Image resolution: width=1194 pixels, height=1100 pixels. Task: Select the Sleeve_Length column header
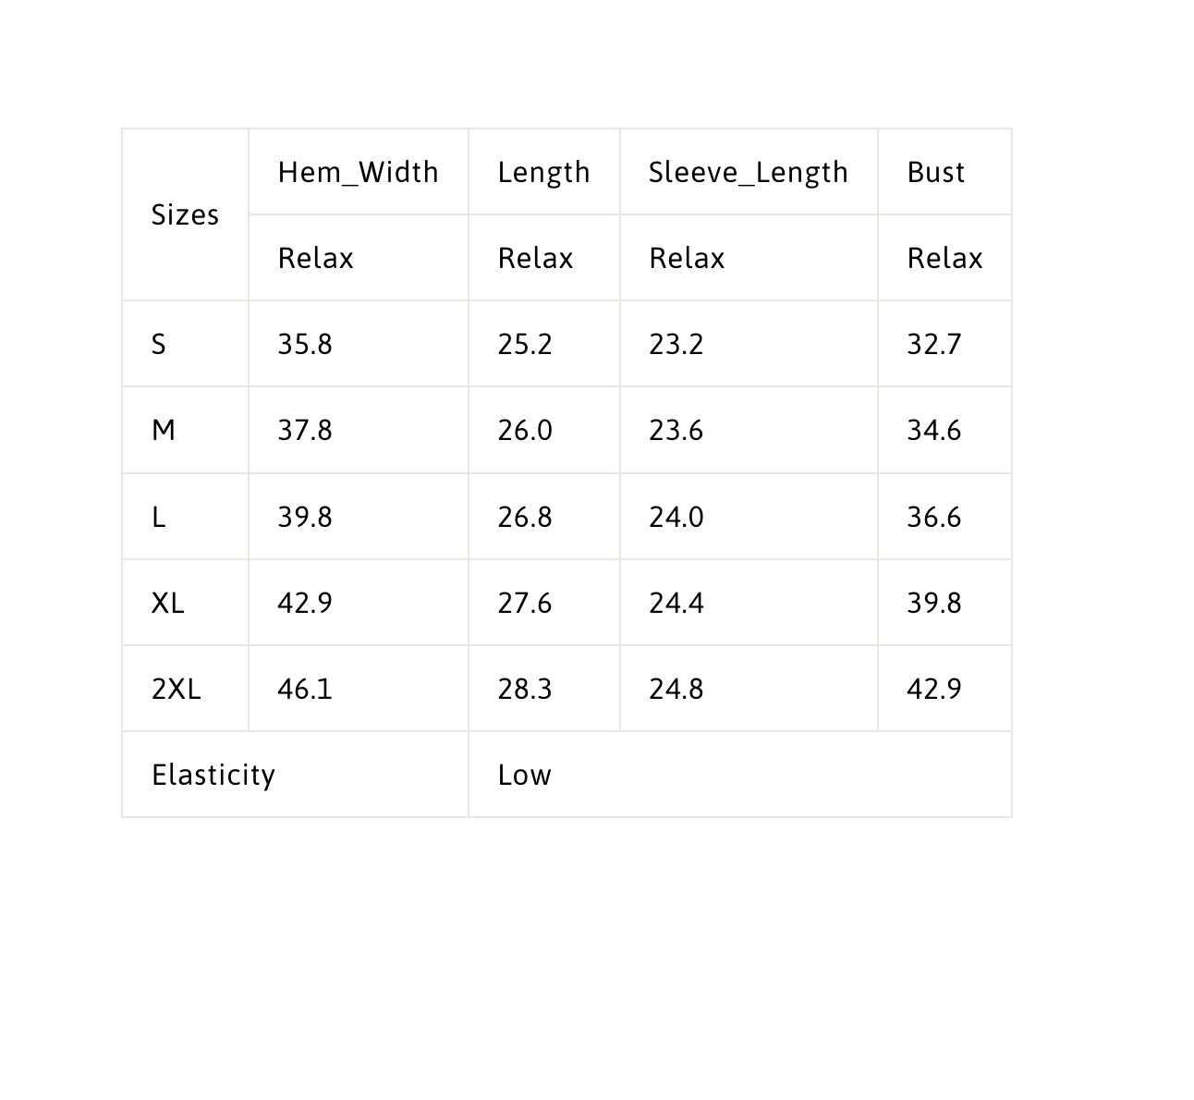coord(748,172)
